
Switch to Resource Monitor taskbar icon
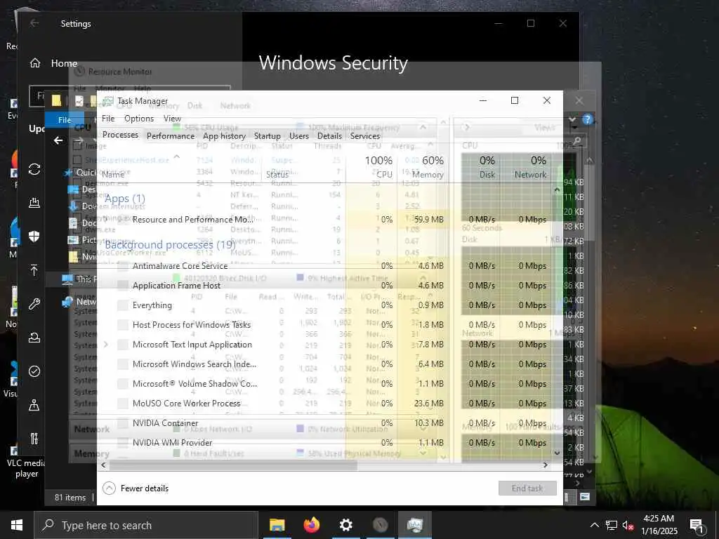pyautogui.click(x=380, y=525)
